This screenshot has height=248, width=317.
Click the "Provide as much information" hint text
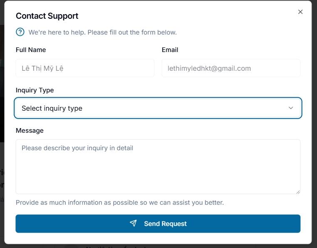[x=120, y=203]
